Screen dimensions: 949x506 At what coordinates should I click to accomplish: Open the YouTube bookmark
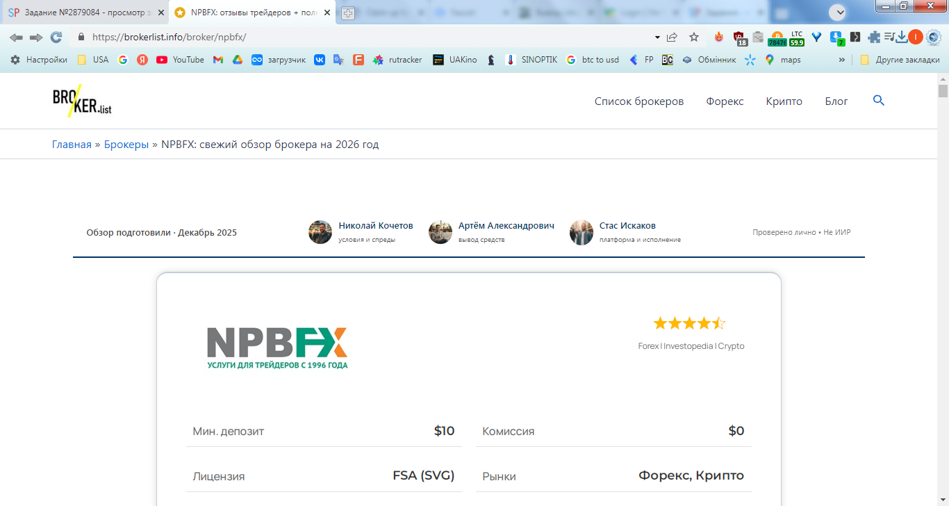pyautogui.click(x=181, y=60)
